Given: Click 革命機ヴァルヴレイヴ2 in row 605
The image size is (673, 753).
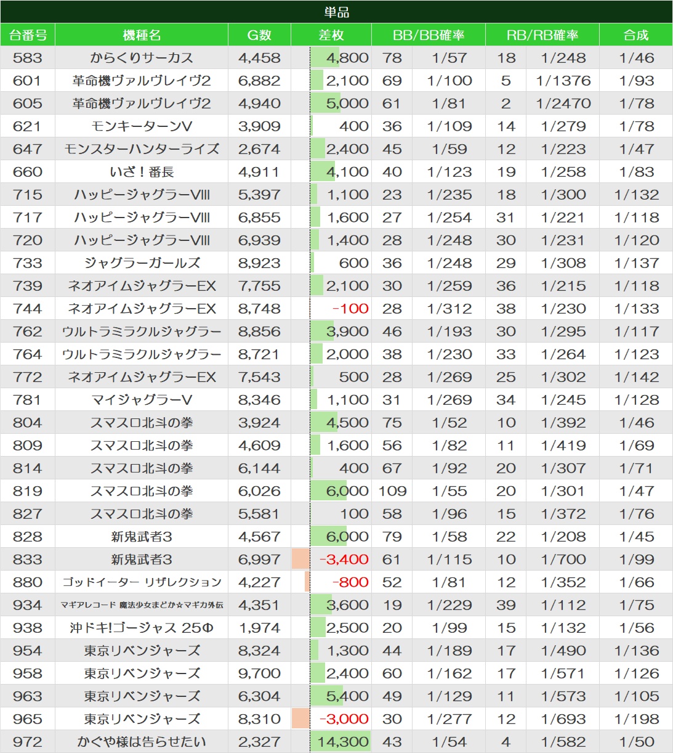Looking at the screenshot, I should coord(142,104).
